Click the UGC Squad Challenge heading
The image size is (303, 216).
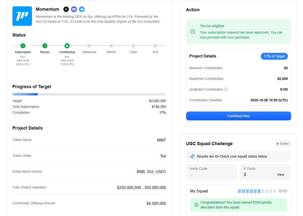click(209, 144)
